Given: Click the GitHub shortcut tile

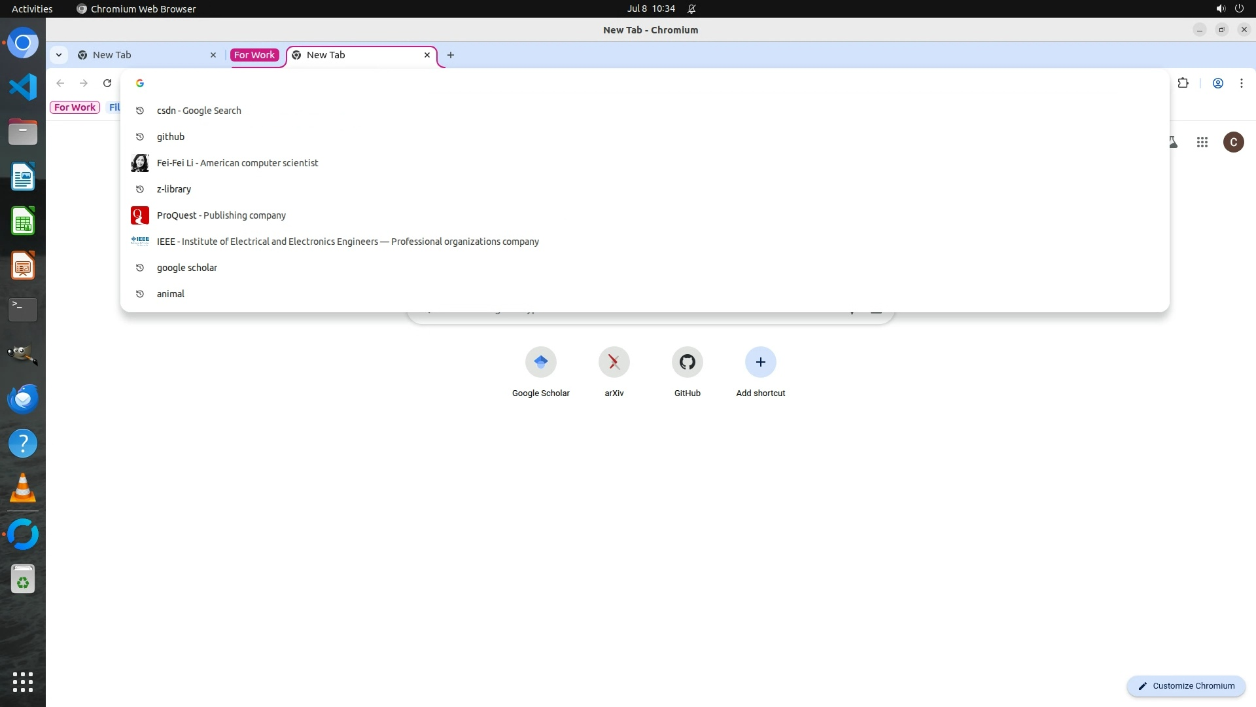Looking at the screenshot, I should click(687, 362).
